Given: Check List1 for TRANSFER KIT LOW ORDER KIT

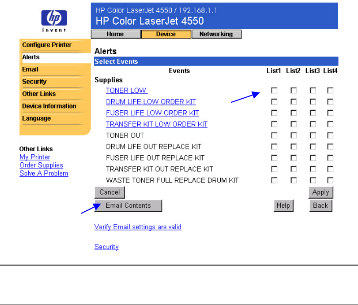Looking at the screenshot, I should pos(274,124).
